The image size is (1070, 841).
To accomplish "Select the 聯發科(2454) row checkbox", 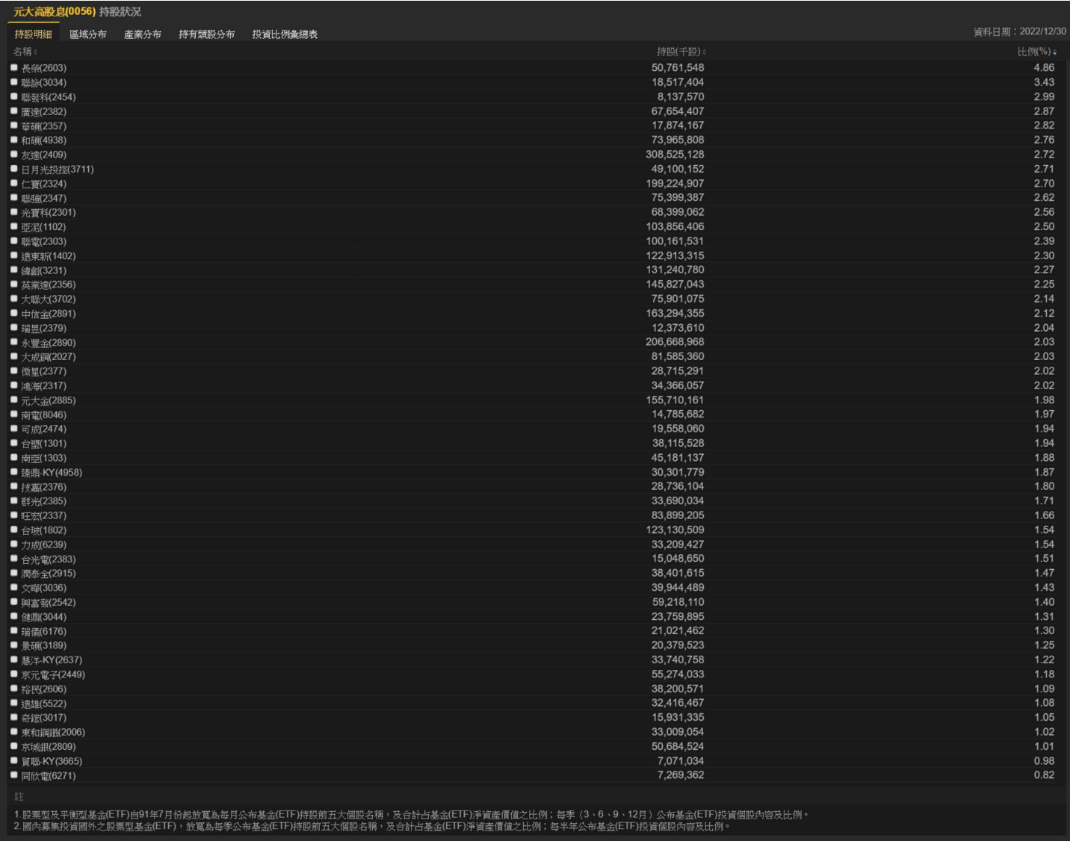I will pyautogui.click(x=14, y=96).
